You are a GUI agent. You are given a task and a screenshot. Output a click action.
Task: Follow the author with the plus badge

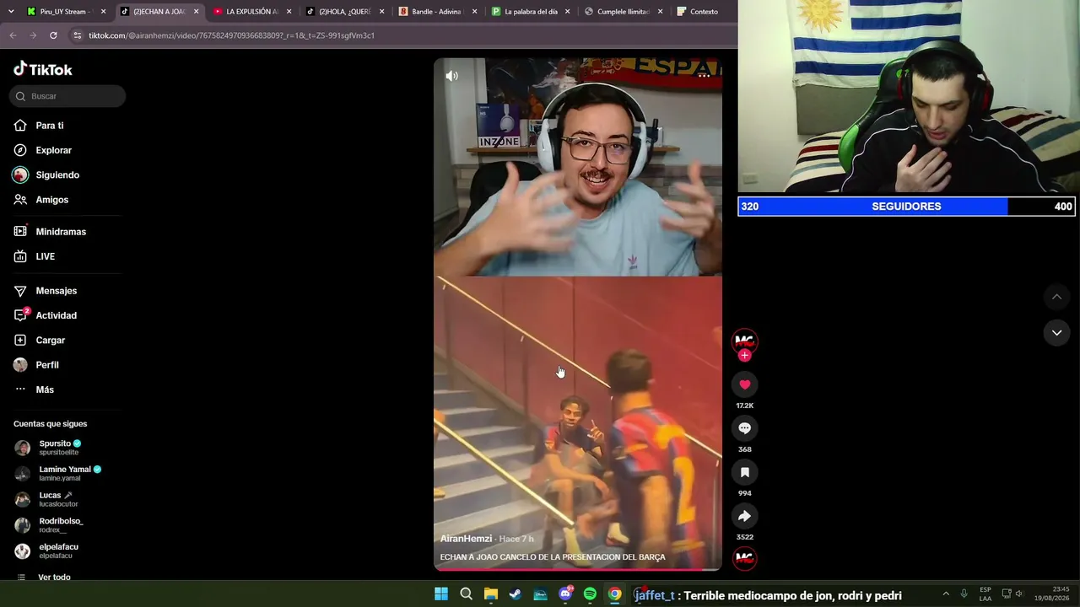(744, 356)
